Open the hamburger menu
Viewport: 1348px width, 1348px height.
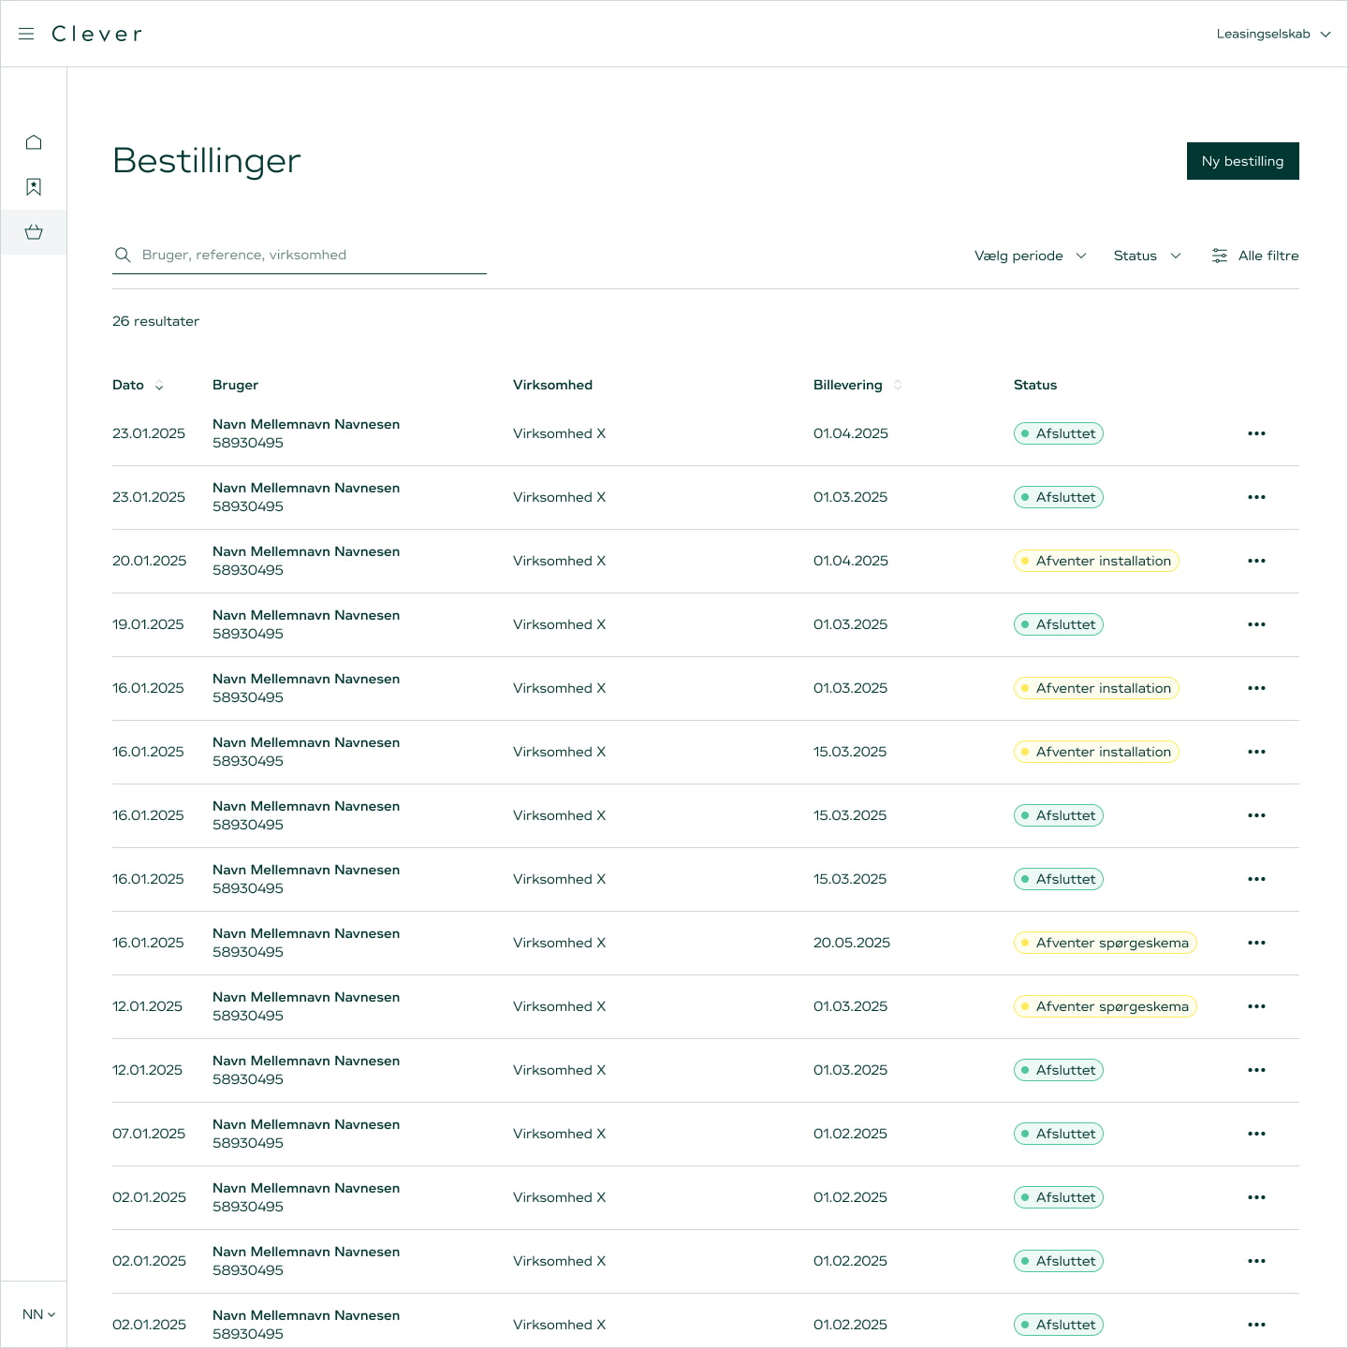click(x=26, y=34)
